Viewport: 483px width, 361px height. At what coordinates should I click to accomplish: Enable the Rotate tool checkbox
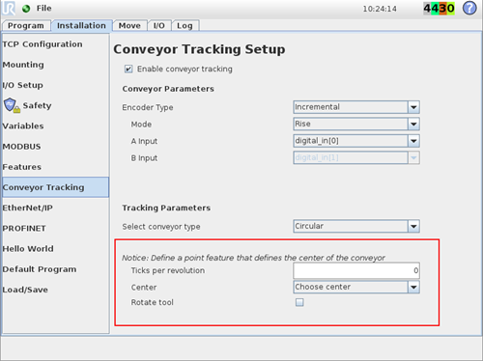(299, 302)
